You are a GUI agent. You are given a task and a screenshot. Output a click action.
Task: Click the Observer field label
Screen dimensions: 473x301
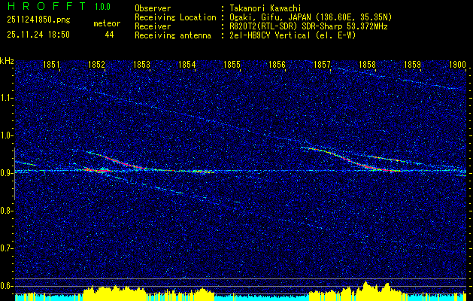pyautogui.click(x=153, y=8)
